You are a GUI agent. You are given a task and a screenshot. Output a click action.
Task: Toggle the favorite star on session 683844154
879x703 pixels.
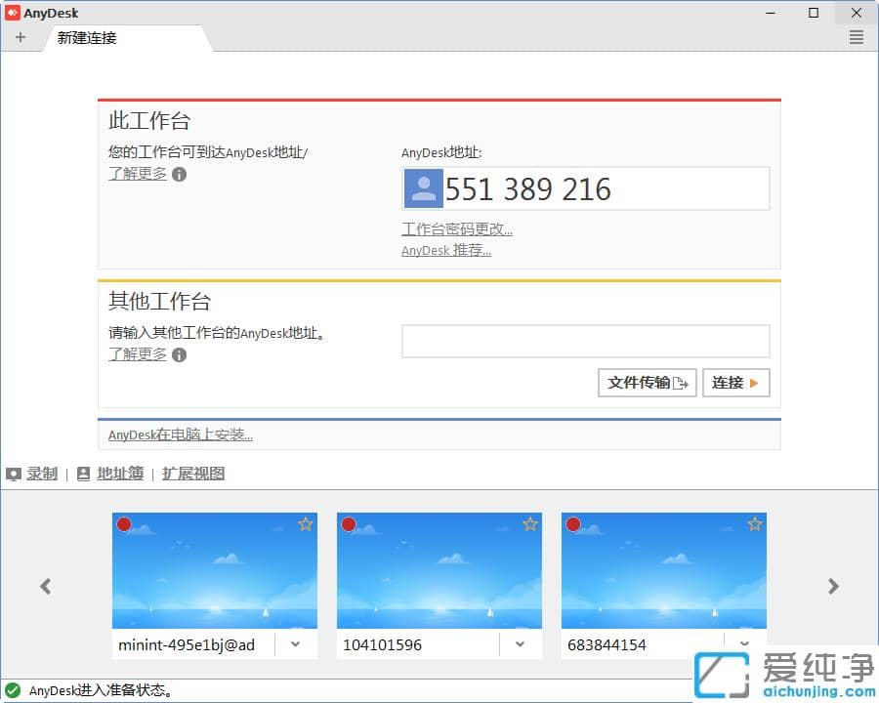[x=754, y=524]
